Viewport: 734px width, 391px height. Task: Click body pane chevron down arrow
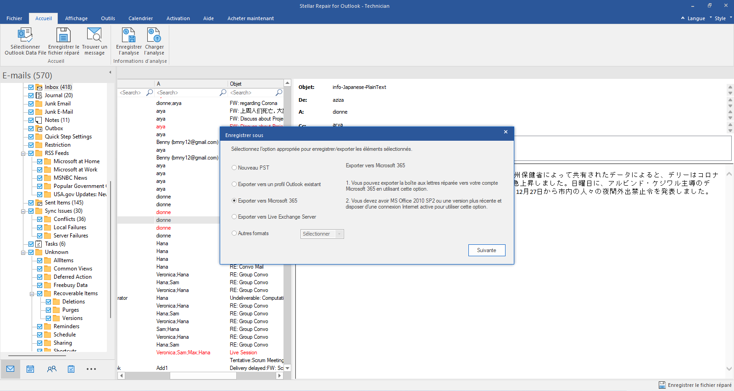[x=729, y=369]
